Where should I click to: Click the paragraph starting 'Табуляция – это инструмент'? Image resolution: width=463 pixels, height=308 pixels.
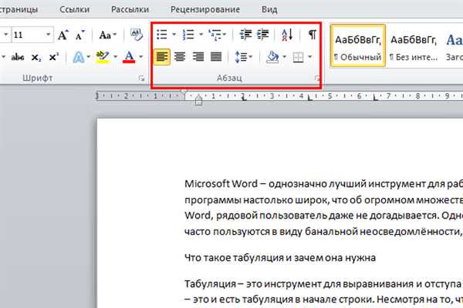tap(323, 292)
